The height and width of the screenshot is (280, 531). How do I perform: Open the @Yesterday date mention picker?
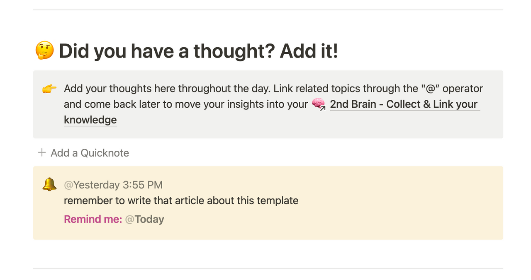92,185
